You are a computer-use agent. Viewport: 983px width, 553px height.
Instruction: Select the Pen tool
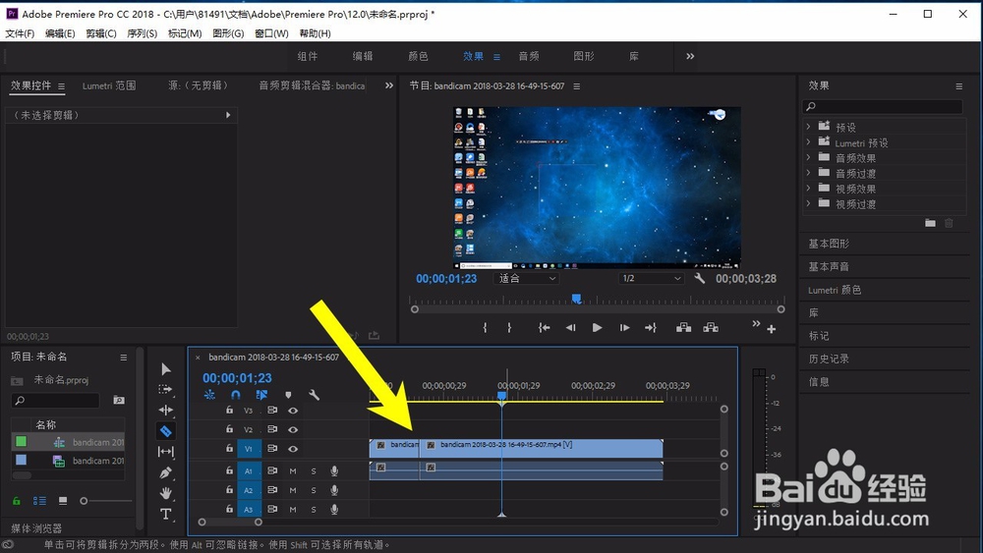click(165, 472)
